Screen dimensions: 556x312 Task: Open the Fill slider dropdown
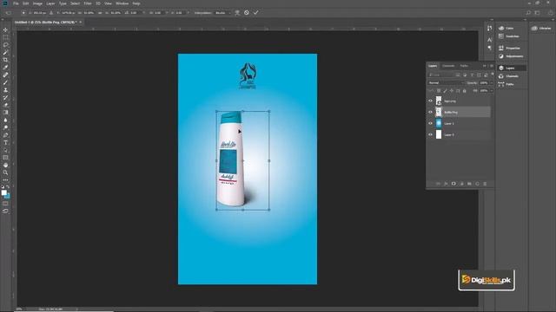[491, 91]
